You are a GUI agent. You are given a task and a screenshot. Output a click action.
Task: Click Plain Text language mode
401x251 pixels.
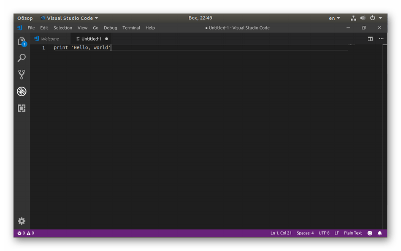pyautogui.click(x=352, y=233)
